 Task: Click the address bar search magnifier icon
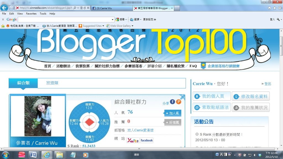(x=75, y=8)
